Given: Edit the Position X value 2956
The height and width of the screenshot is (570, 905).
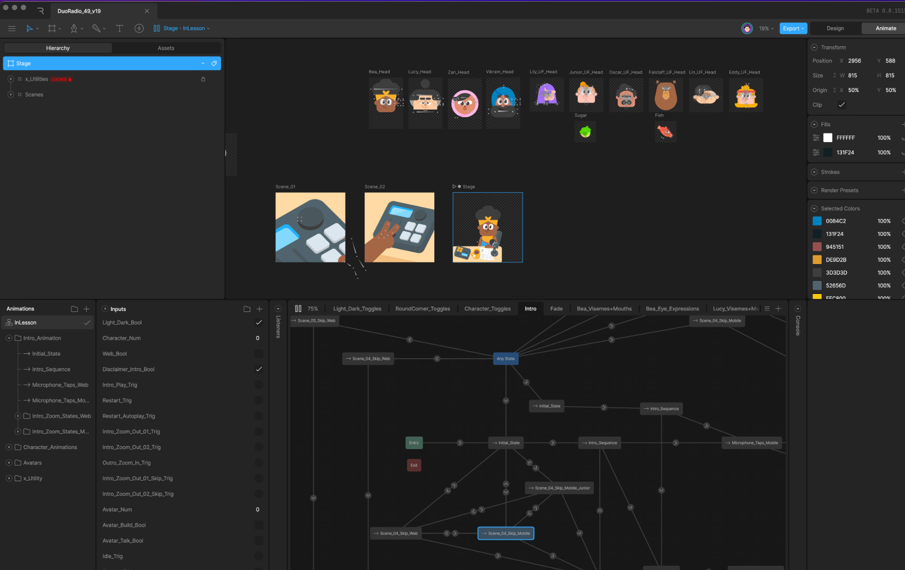Looking at the screenshot, I should tap(854, 61).
